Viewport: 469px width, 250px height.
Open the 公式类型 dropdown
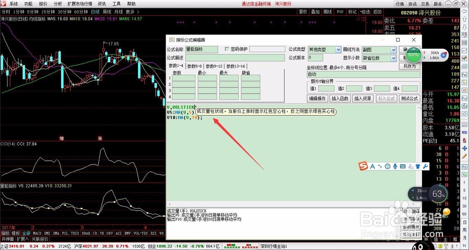338,50
